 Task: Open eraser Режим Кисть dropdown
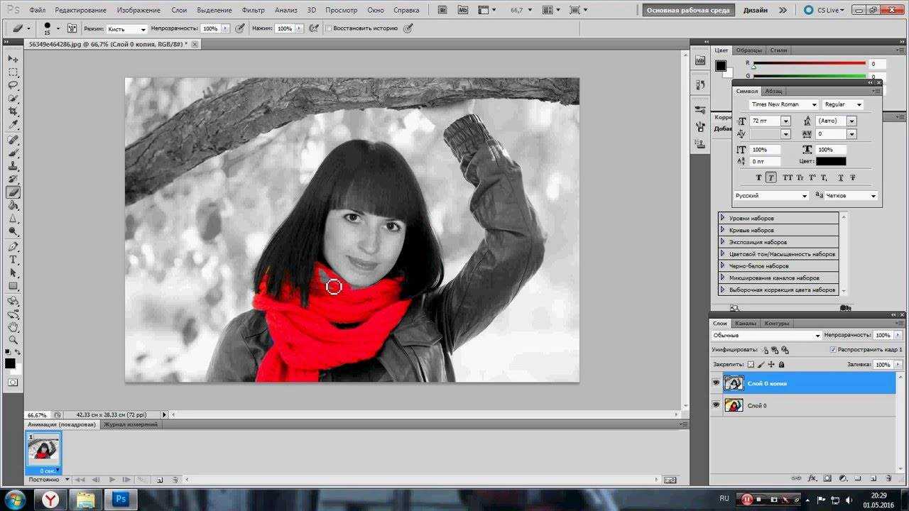[x=126, y=28]
